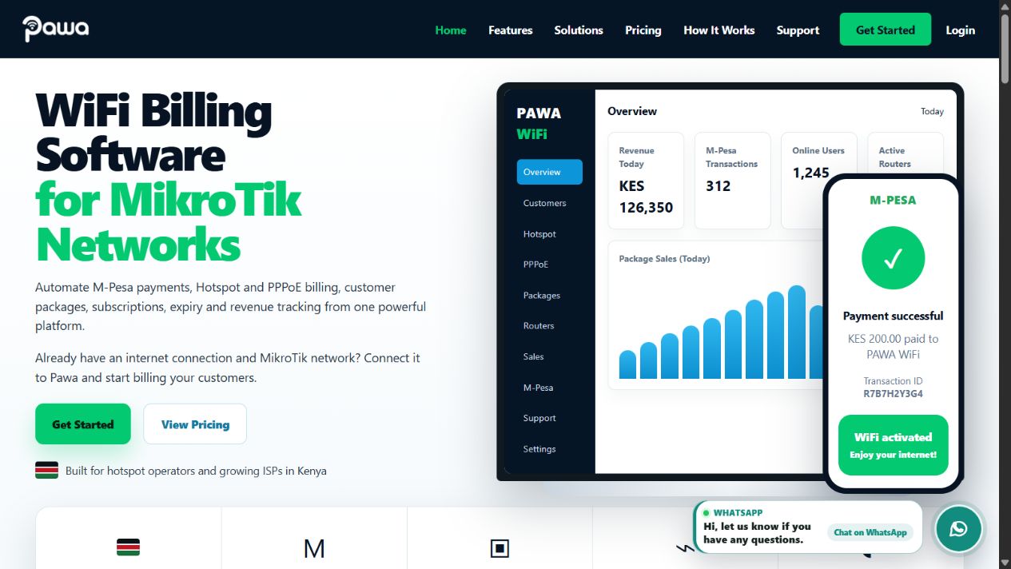Click hero Get Started button
The width and height of the screenshot is (1011, 569).
click(x=83, y=424)
